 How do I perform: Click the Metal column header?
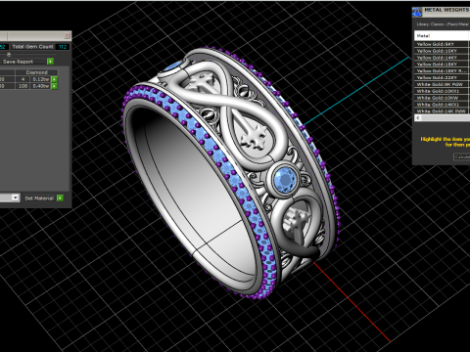coord(443,35)
